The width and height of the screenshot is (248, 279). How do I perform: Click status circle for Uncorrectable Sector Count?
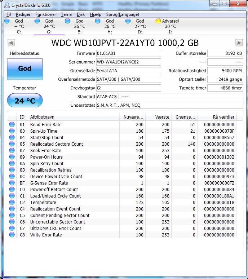pyautogui.click(x=12, y=222)
